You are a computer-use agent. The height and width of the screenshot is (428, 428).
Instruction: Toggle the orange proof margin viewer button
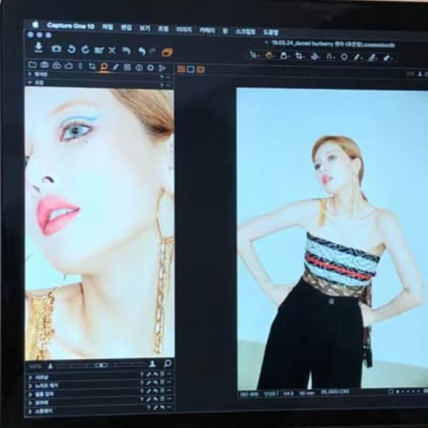200,70
